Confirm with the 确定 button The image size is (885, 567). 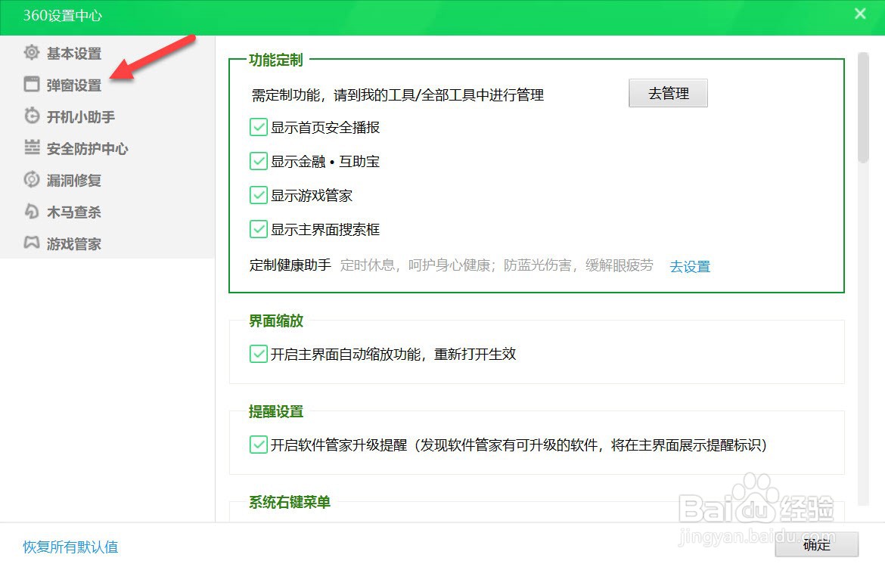(817, 544)
